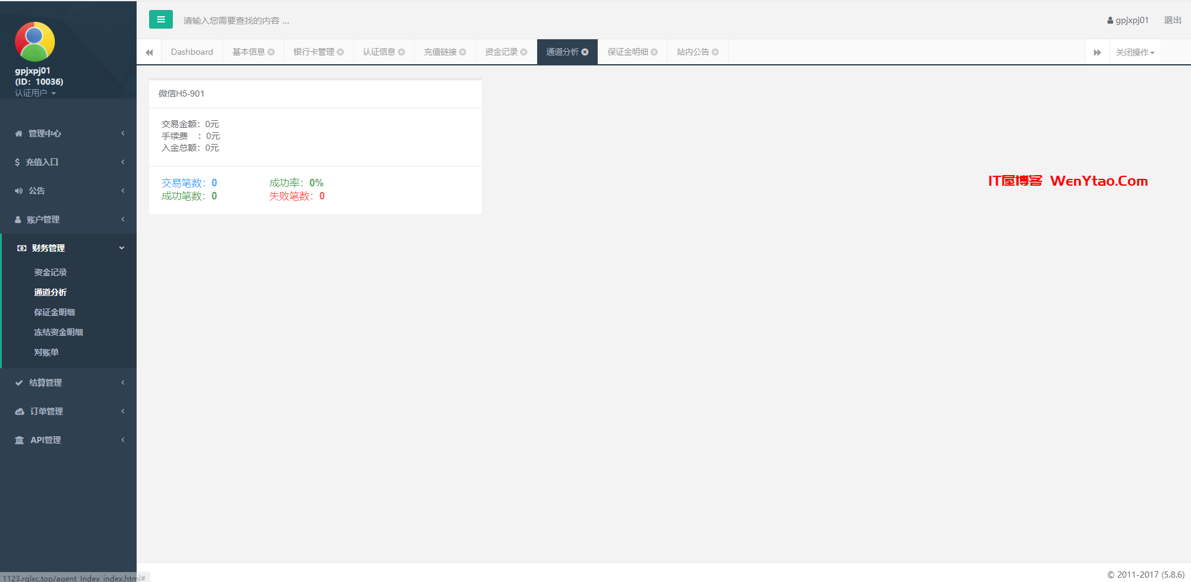Click user icon next to gpjxpj01 in header
The width and height of the screenshot is (1191, 582).
point(1111,21)
